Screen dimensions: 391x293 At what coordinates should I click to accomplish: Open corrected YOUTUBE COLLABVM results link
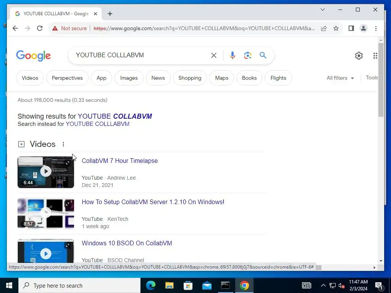tap(115, 116)
